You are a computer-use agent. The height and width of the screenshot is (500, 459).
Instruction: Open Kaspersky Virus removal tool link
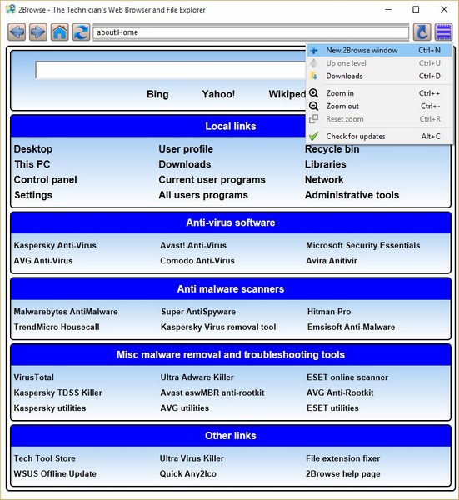coord(218,327)
